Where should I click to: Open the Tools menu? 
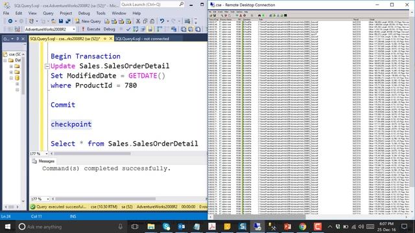click(101, 13)
